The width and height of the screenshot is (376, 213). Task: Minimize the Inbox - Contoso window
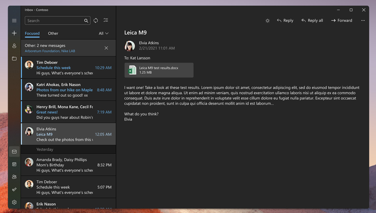(x=338, y=10)
